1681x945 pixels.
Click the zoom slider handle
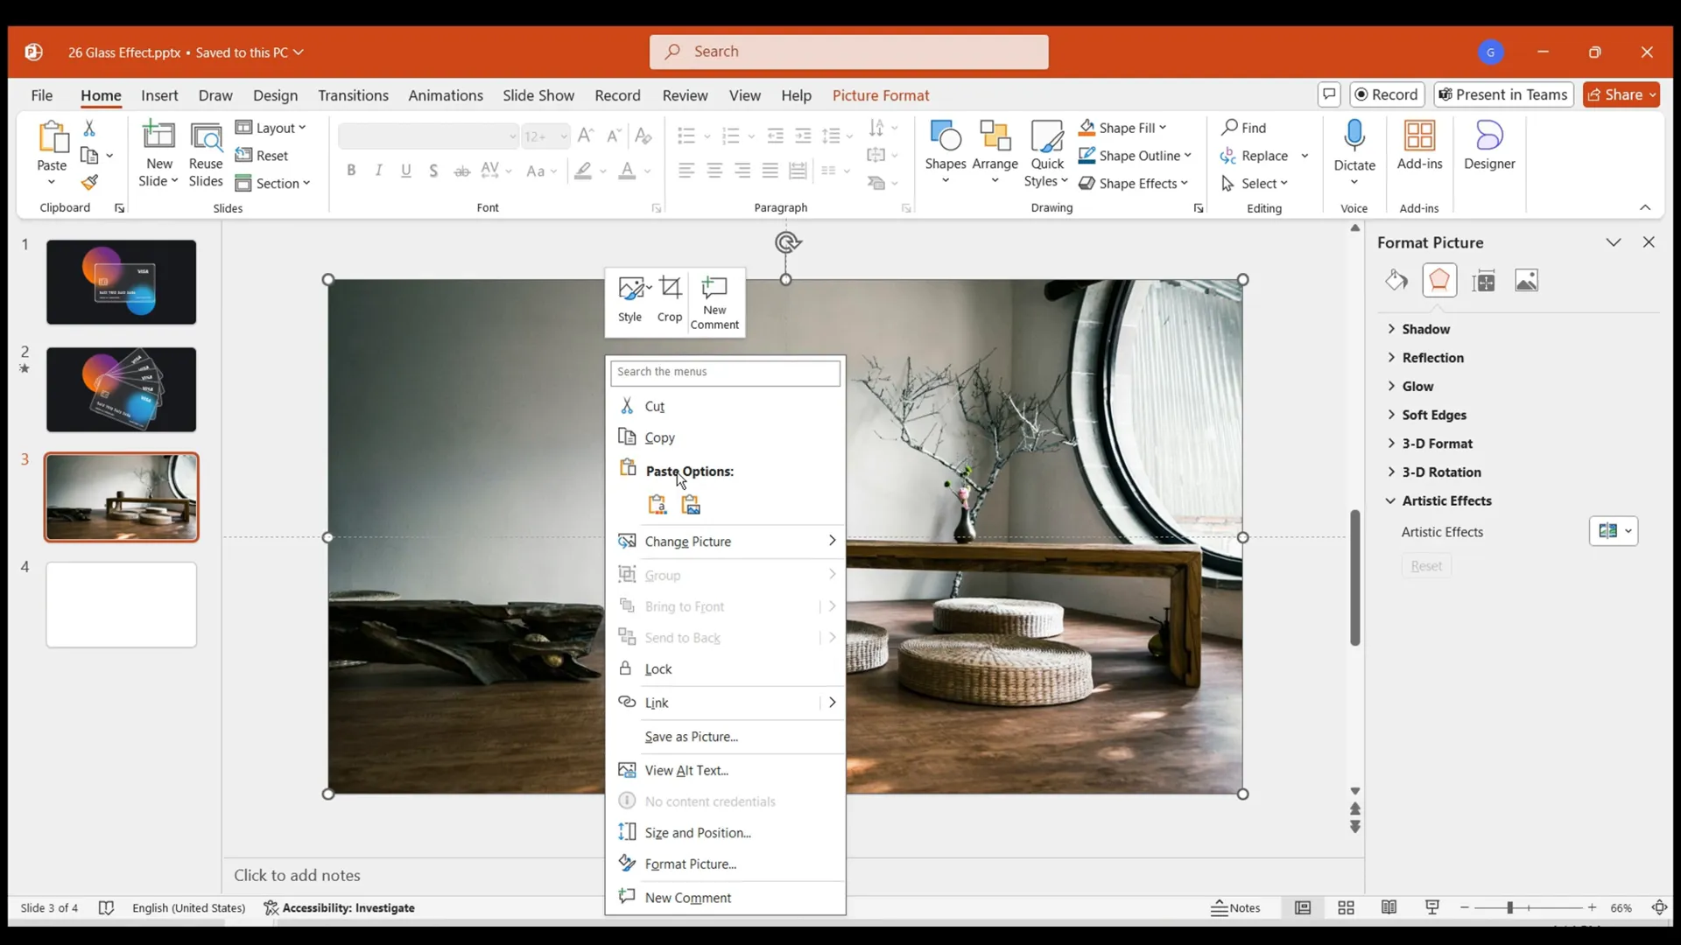click(1509, 908)
